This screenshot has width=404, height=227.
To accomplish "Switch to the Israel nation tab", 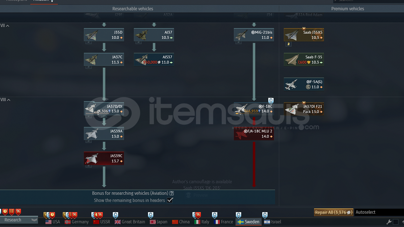I will [272, 222].
